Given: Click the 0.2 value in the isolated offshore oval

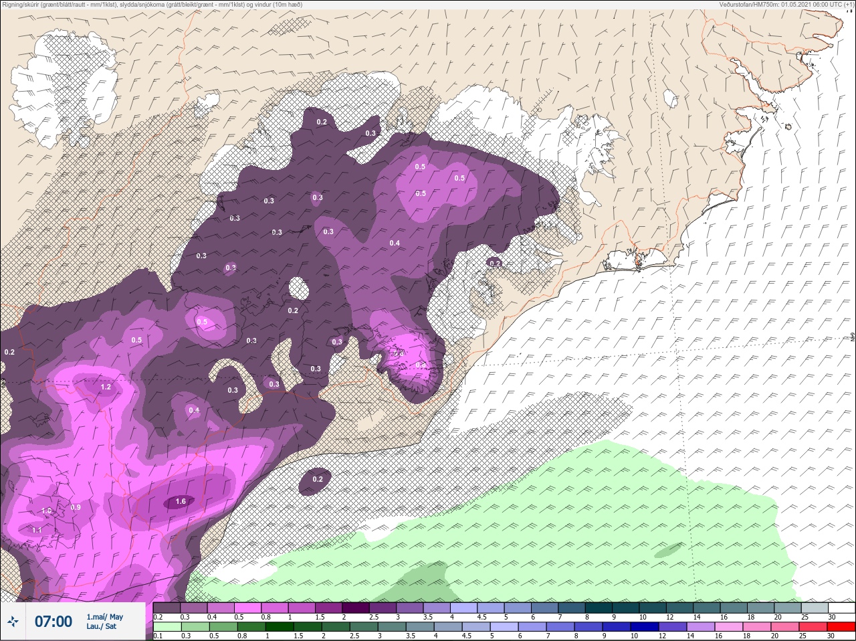Looking at the screenshot, I should (x=318, y=479).
